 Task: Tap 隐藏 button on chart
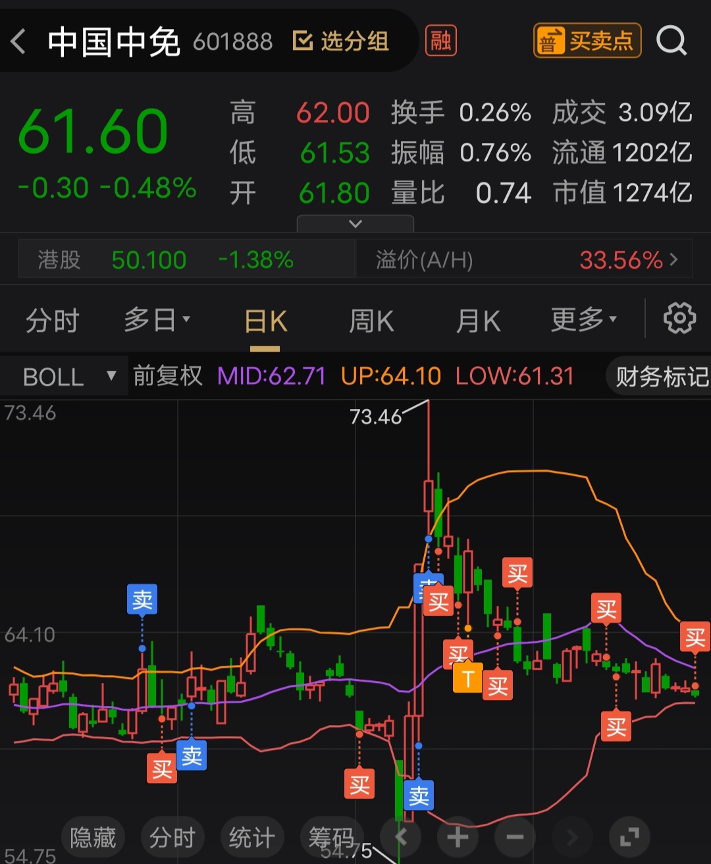[x=93, y=838]
